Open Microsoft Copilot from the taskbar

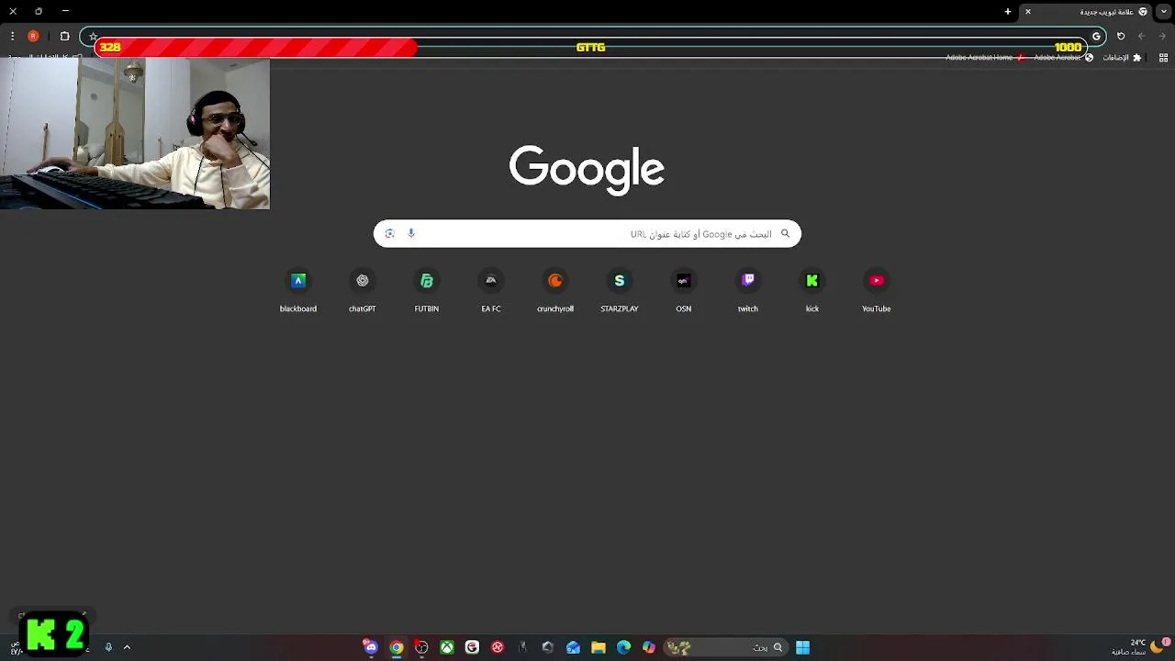coord(649,647)
